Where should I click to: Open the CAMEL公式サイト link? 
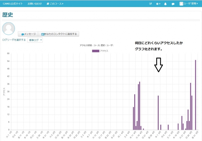[x=13, y=4]
